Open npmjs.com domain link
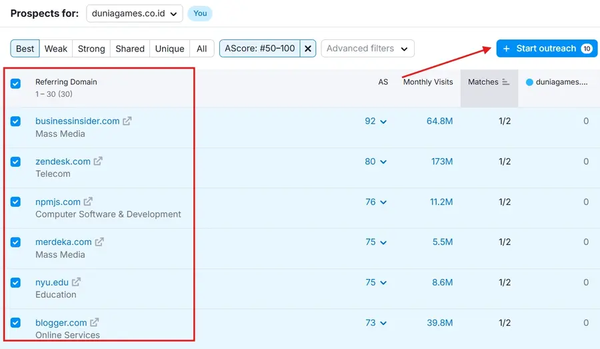 coord(58,202)
